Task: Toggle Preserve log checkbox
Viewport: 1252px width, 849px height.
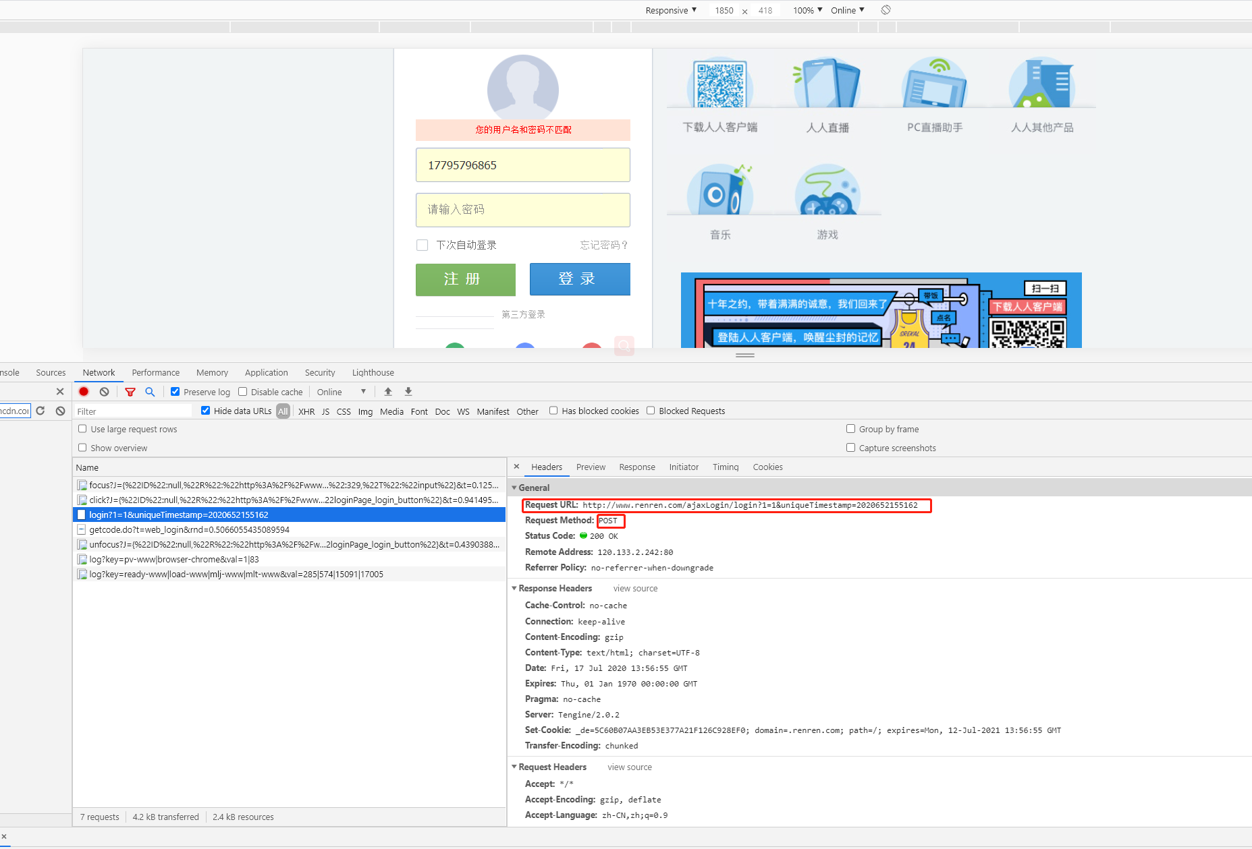Action: [175, 392]
